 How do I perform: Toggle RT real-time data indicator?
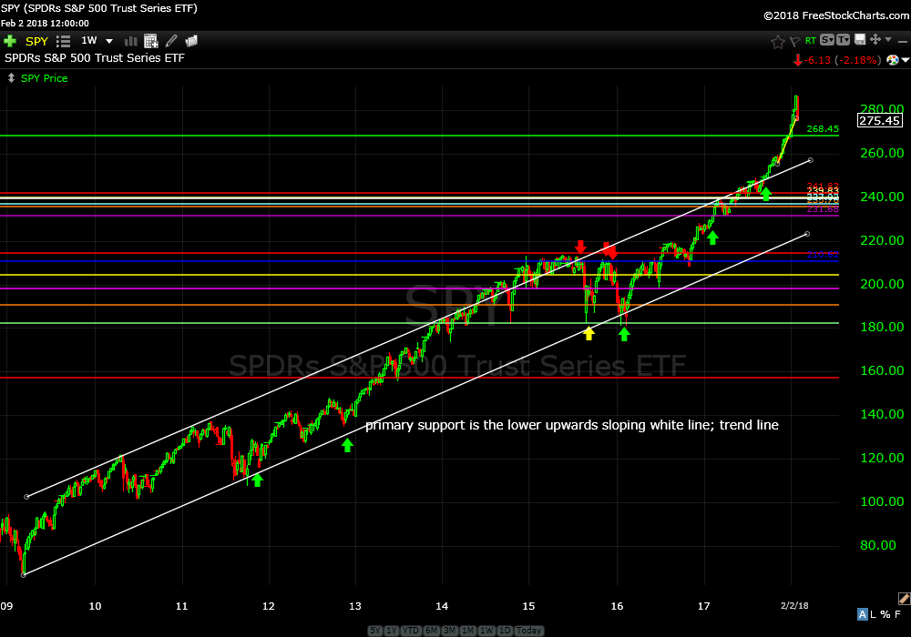tap(810, 41)
